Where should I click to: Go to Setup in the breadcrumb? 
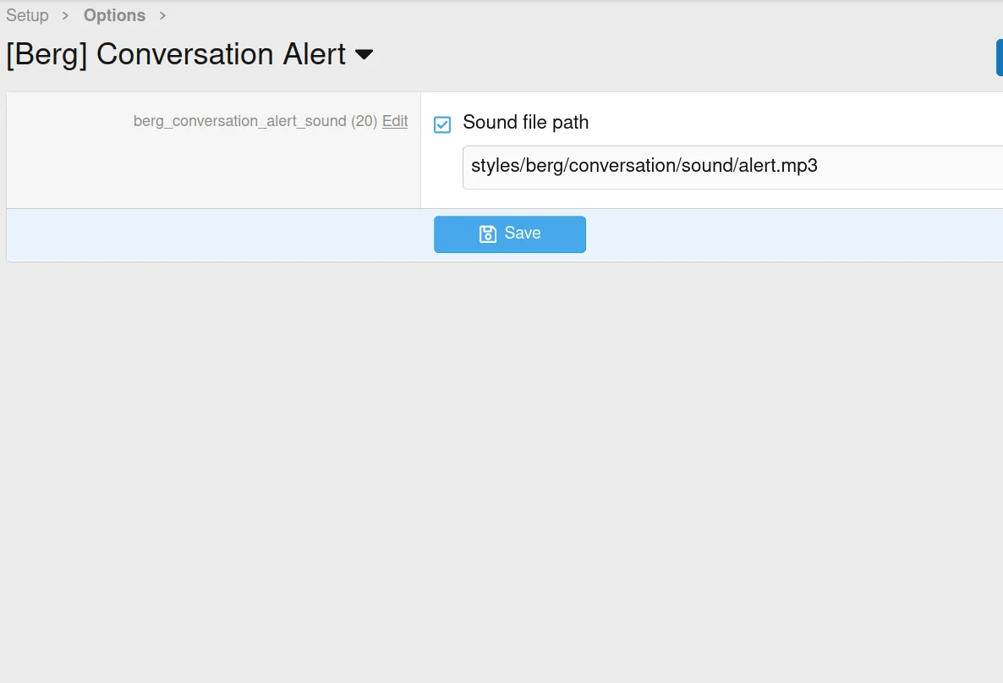[27, 15]
